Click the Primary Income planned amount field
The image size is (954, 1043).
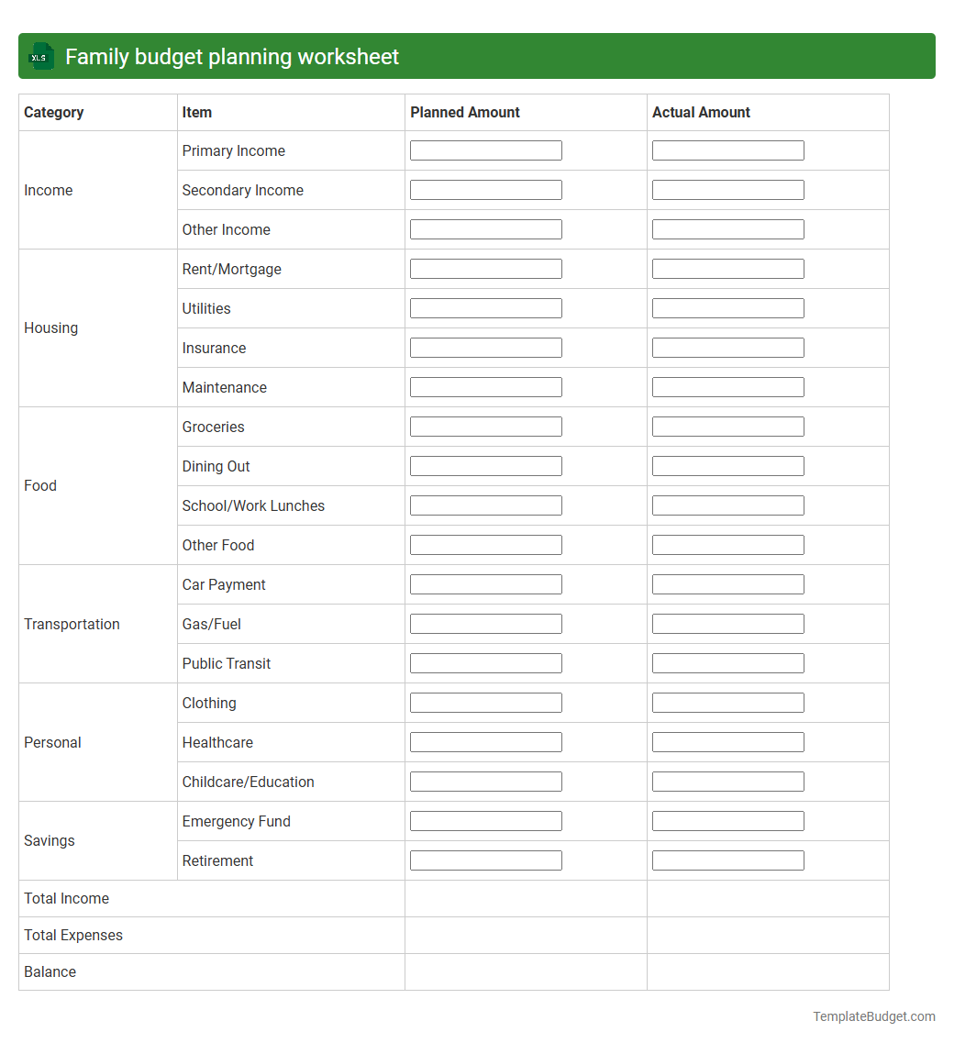(485, 150)
